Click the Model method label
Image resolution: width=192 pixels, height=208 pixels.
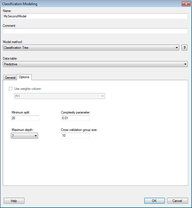[13, 42]
